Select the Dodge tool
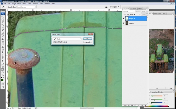The image size is (176, 109). (x=3, y=52)
